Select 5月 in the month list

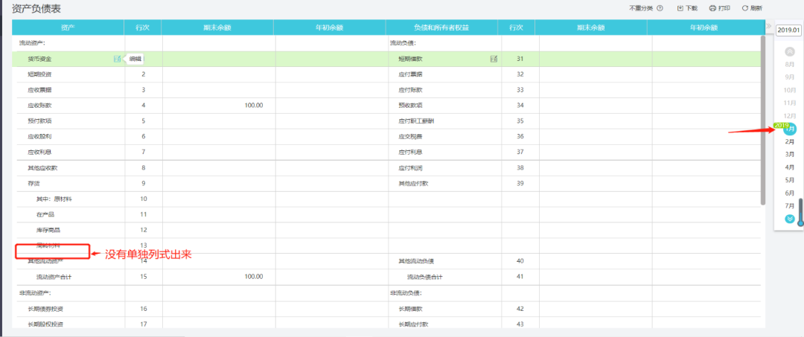(x=790, y=180)
